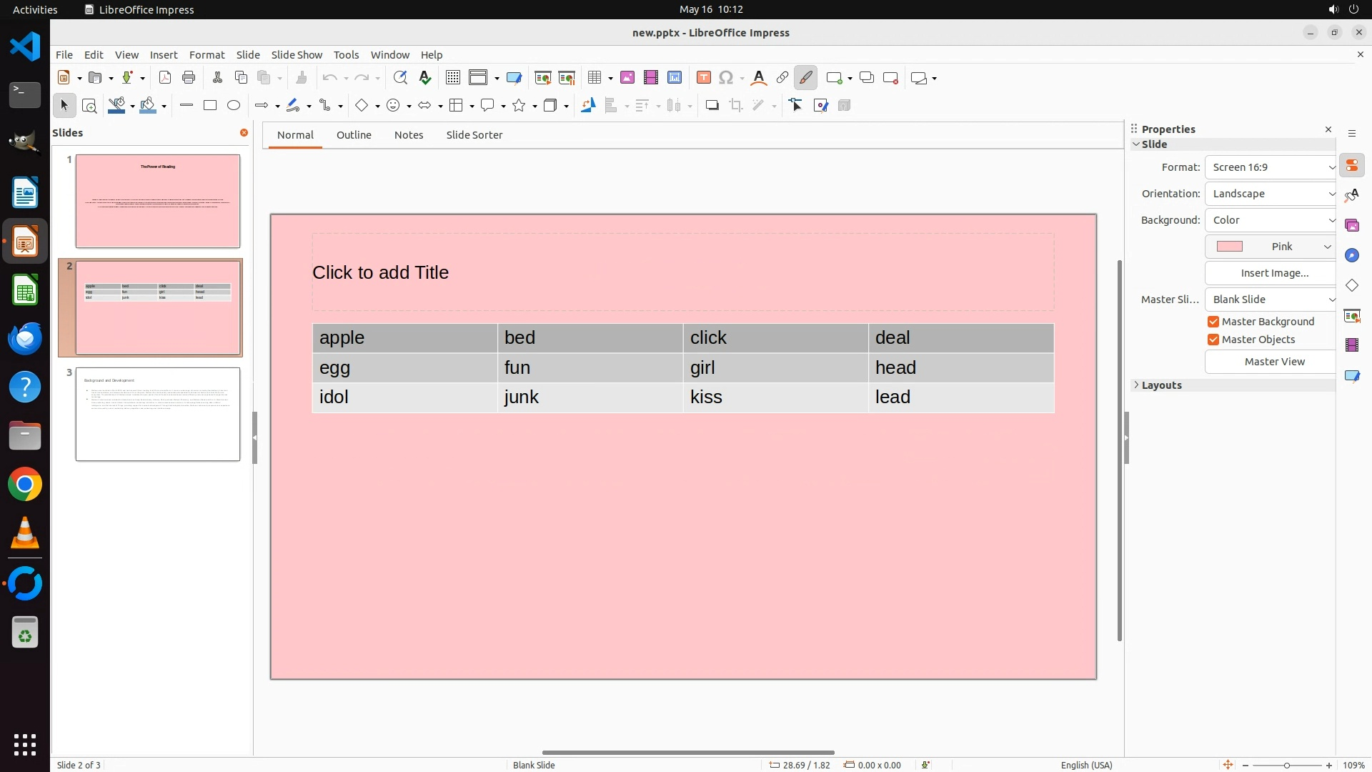Image resolution: width=1372 pixels, height=772 pixels.
Task: Click the Display Grid toolbar icon
Action: click(x=453, y=78)
